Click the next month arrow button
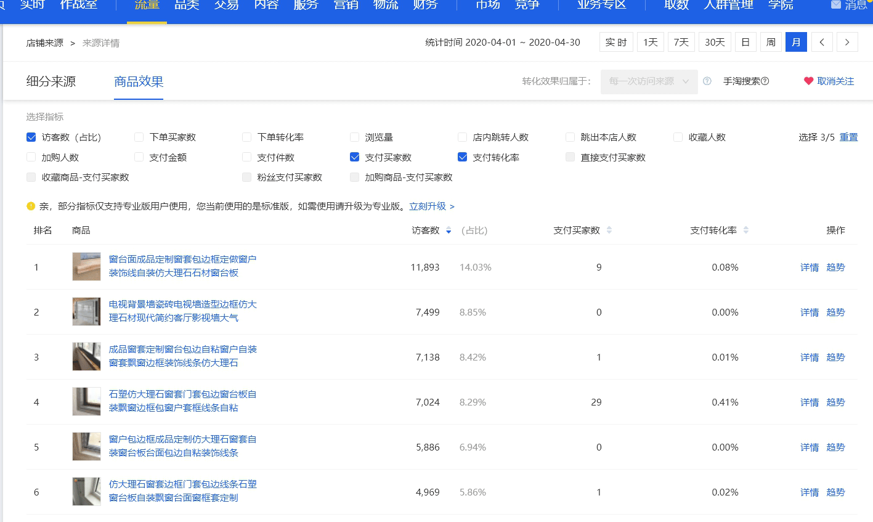873x522 pixels. pos(847,42)
